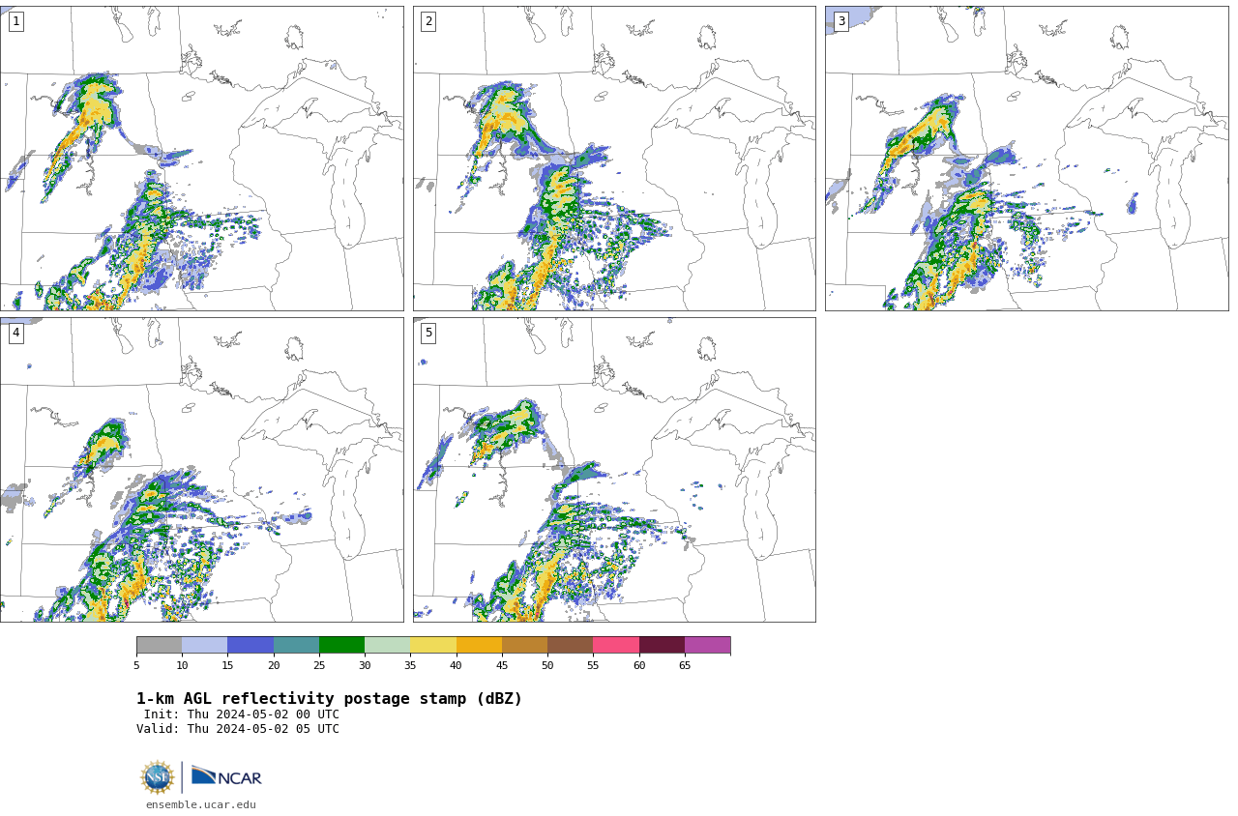Pick the pale green 30-35 dBZ swatch
This screenshot has height=816, width=1238.
(388, 645)
